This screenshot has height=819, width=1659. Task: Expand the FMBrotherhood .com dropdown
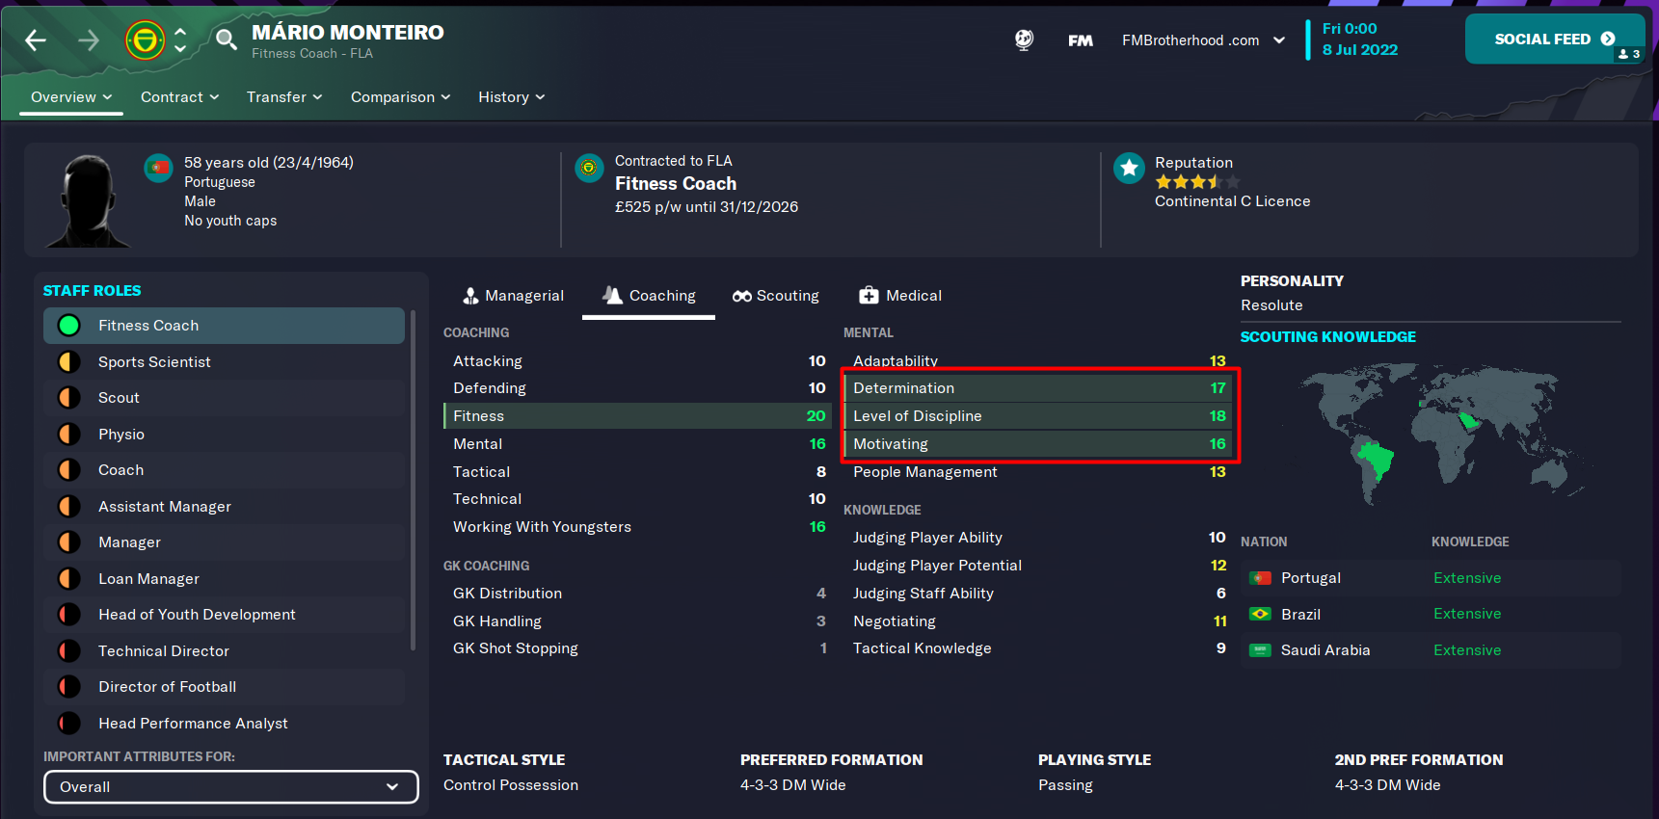click(1203, 40)
